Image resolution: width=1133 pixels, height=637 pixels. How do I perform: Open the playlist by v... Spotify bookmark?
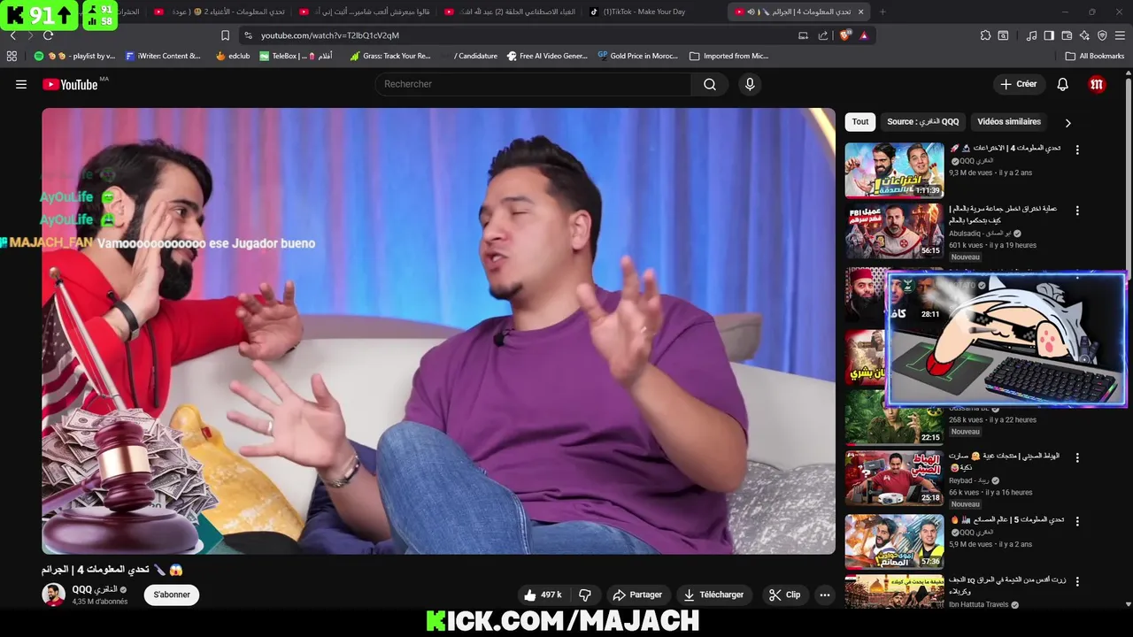74,56
